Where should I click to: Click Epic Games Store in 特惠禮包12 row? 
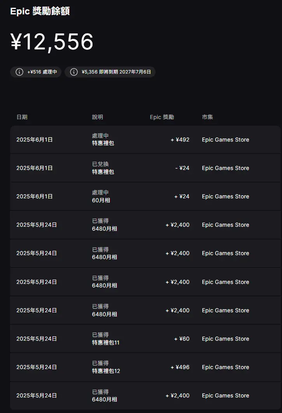tap(225, 367)
